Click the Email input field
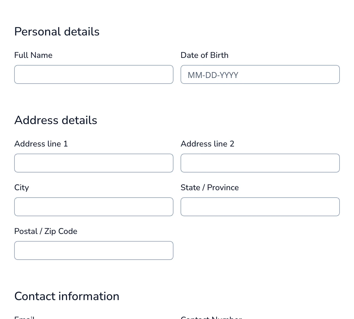The height and width of the screenshot is (319, 354). pyautogui.click(x=94, y=318)
